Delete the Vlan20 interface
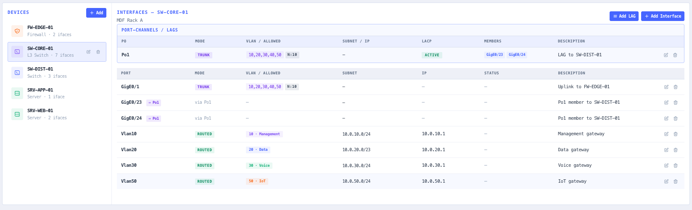The height and width of the screenshot is (210, 692). pyautogui.click(x=676, y=150)
